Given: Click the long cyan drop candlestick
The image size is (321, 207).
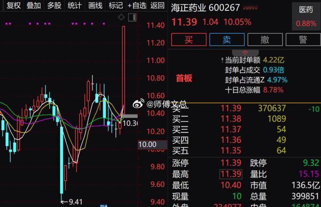Looking at the screenshot, I should (x=61, y=160).
